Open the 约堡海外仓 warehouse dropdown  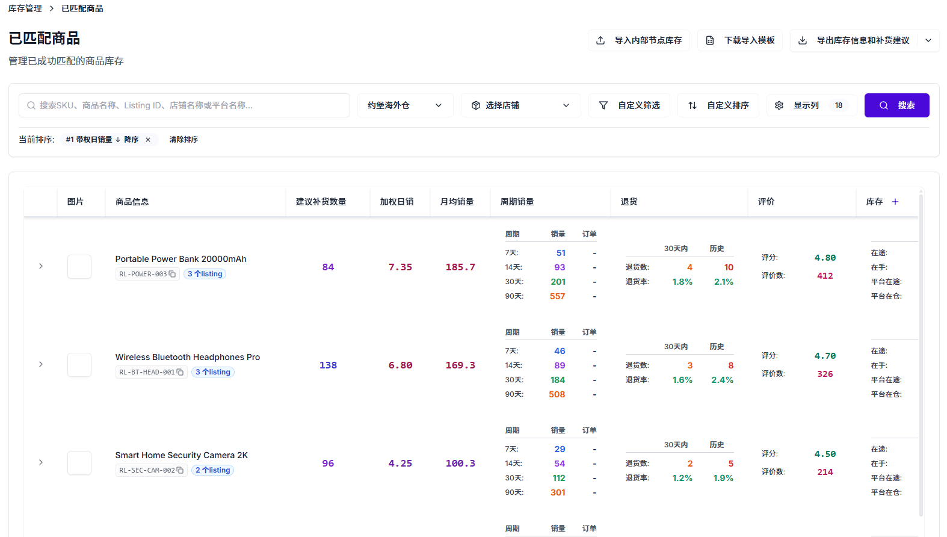[x=405, y=105]
